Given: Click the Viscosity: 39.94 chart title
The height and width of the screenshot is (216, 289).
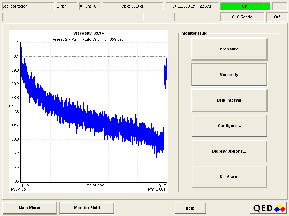Looking at the screenshot, I should 89,33.
